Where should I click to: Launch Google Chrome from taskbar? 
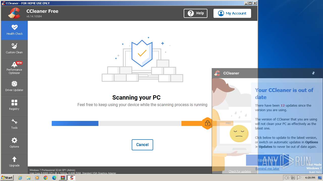coord(46,178)
